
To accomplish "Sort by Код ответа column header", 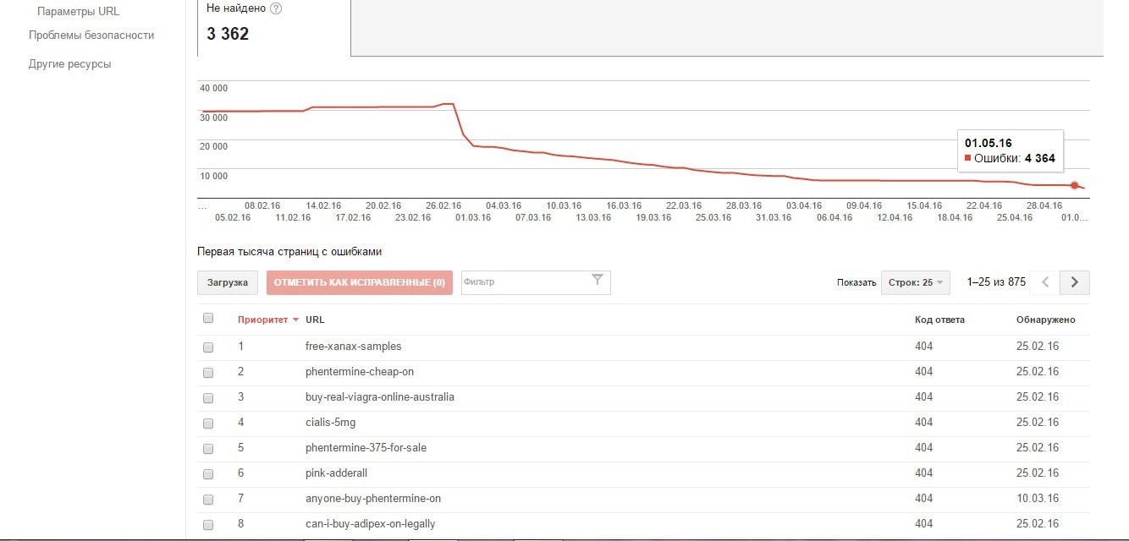I will (x=939, y=320).
